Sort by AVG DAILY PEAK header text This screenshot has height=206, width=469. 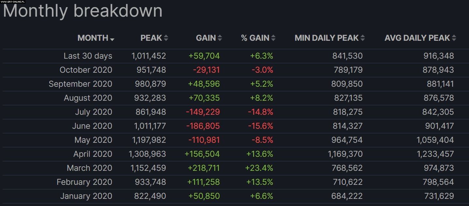coord(417,38)
